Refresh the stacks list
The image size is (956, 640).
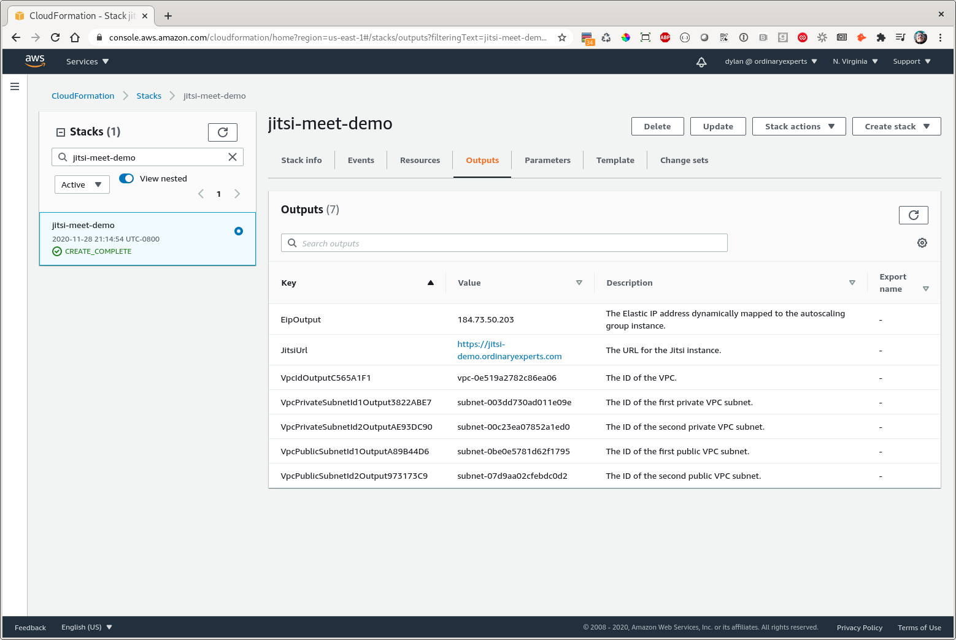(x=223, y=132)
